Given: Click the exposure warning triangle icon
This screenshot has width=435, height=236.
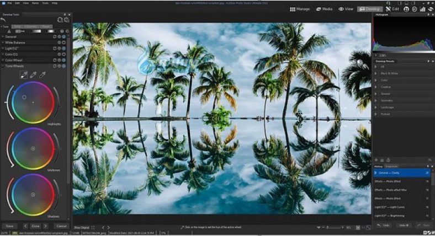Looking at the screenshot, I should 9,31.
